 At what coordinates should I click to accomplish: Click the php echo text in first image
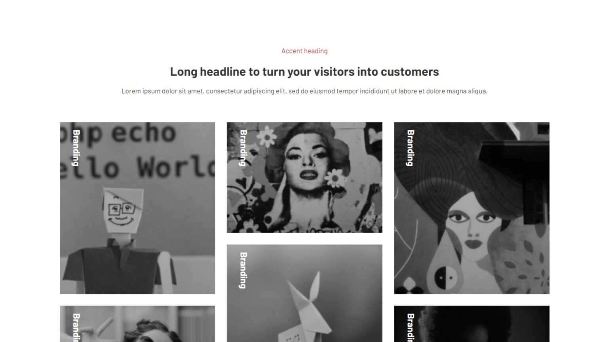(x=119, y=134)
